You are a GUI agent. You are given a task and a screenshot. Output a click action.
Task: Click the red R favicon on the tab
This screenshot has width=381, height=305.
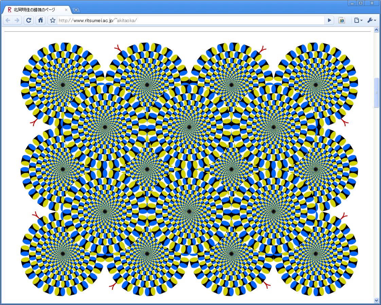tap(10, 10)
